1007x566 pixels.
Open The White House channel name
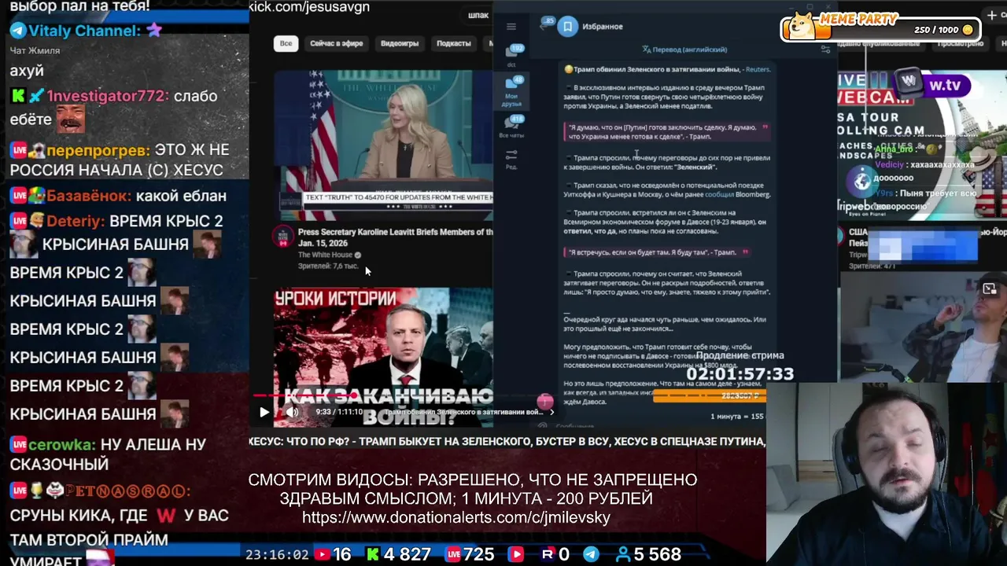point(325,255)
